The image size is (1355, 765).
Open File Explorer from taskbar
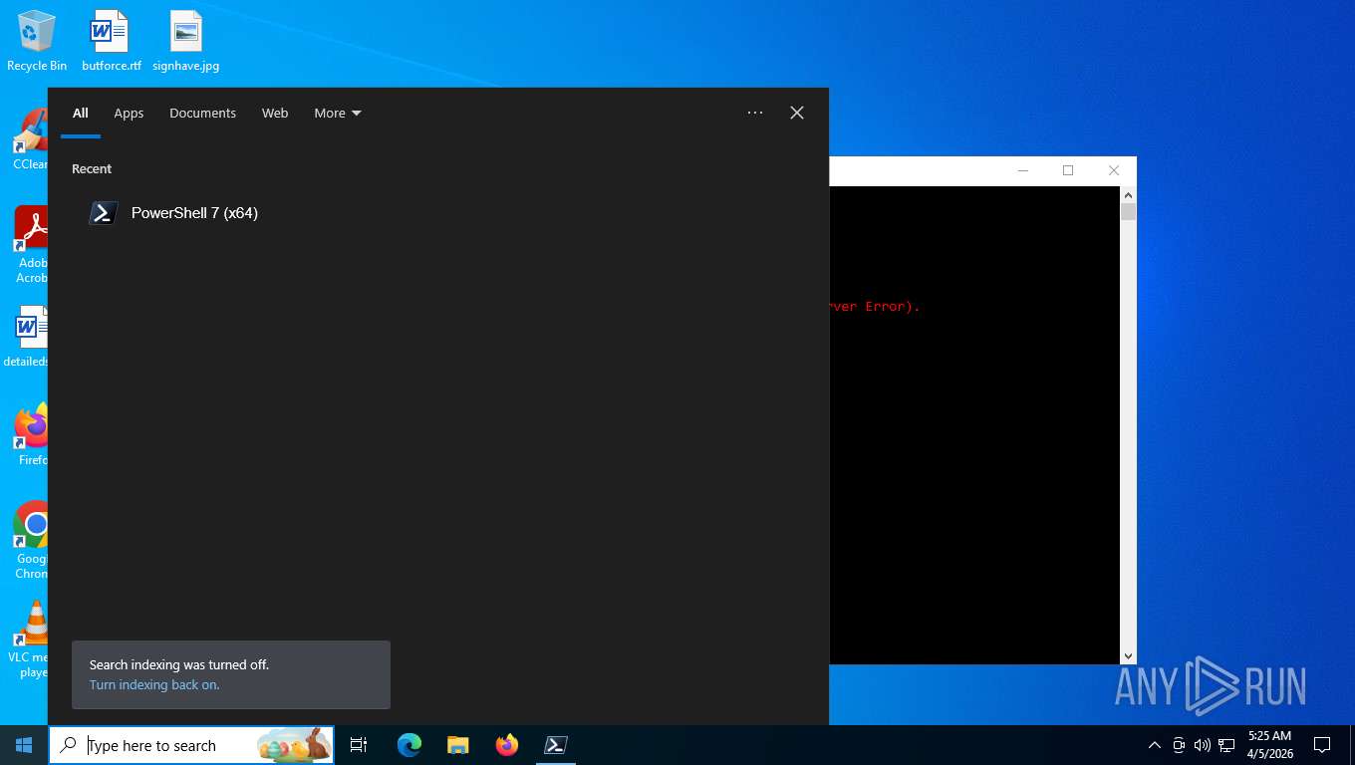458,745
